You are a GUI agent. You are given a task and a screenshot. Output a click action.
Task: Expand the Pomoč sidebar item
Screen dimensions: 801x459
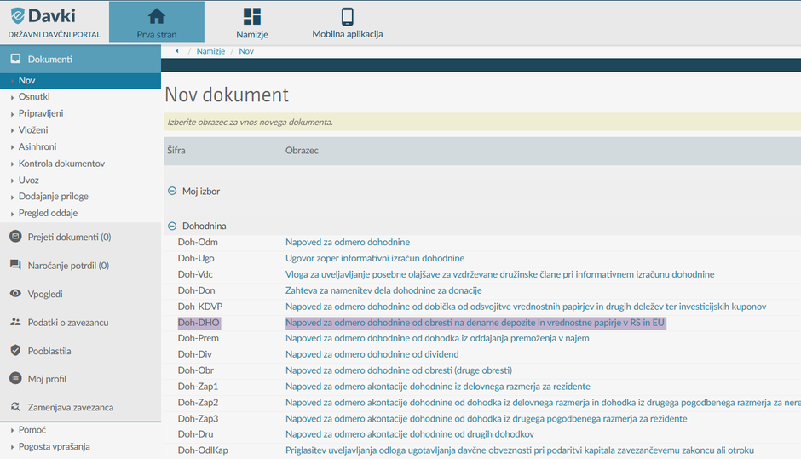tap(32, 430)
